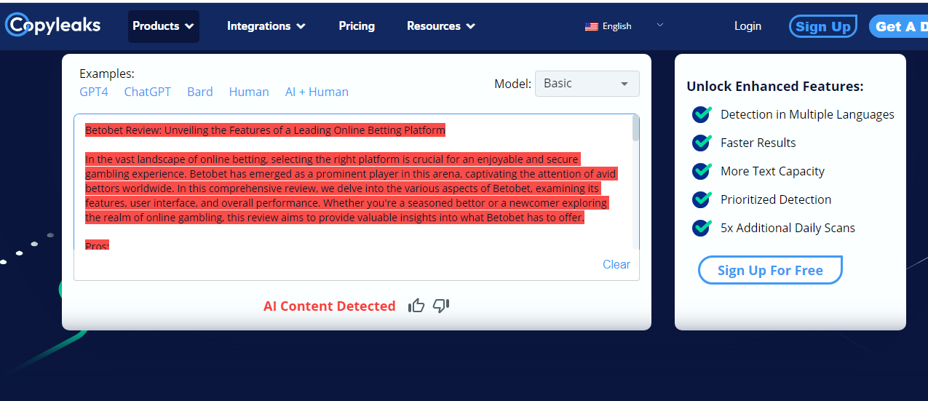Click the Faster Results text
The height and width of the screenshot is (401, 928).
pyautogui.click(x=758, y=143)
